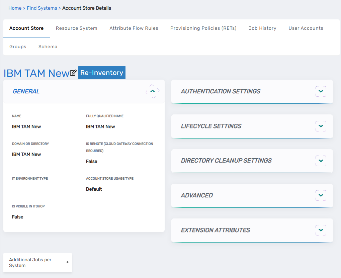Open the Lifecycle Settings panel header
This screenshot has width=341, height=278.
pos(211,126)
